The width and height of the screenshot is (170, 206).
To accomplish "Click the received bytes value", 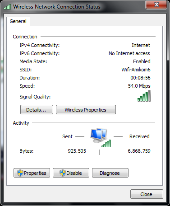I will [139, 151].
